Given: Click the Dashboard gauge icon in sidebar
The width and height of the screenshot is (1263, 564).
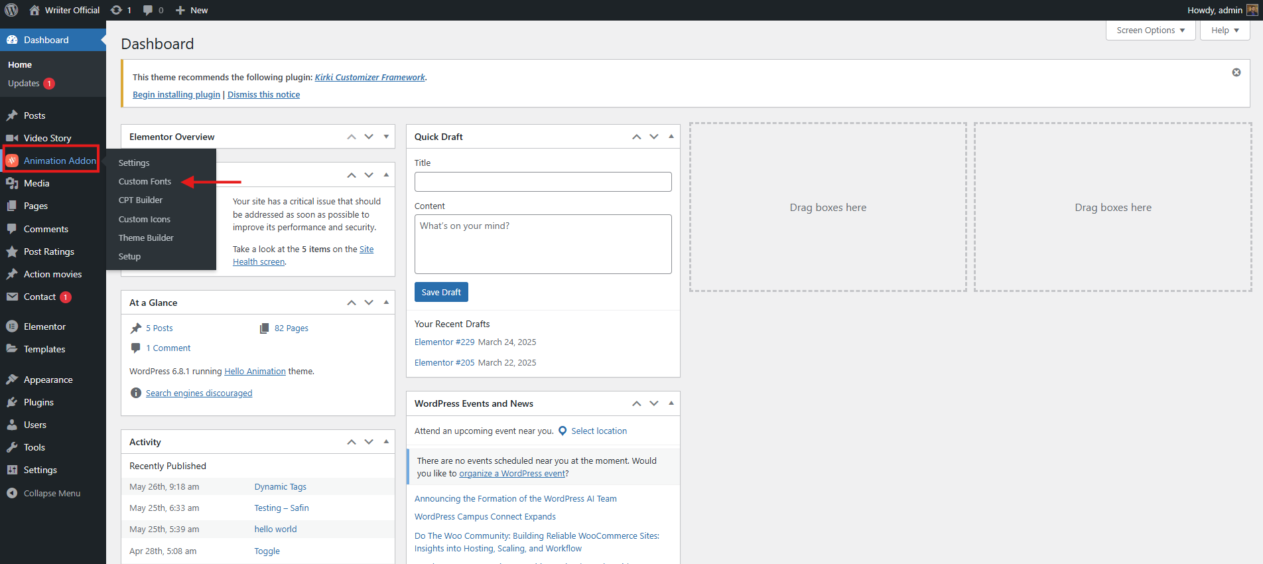Looking at the screenshot, I should pos(12,40).
